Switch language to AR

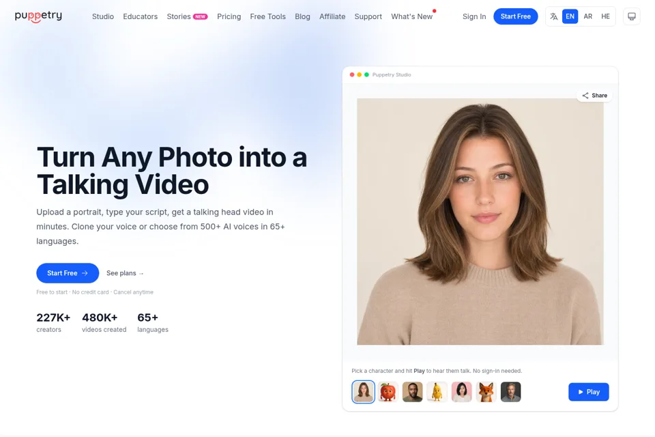587,16
